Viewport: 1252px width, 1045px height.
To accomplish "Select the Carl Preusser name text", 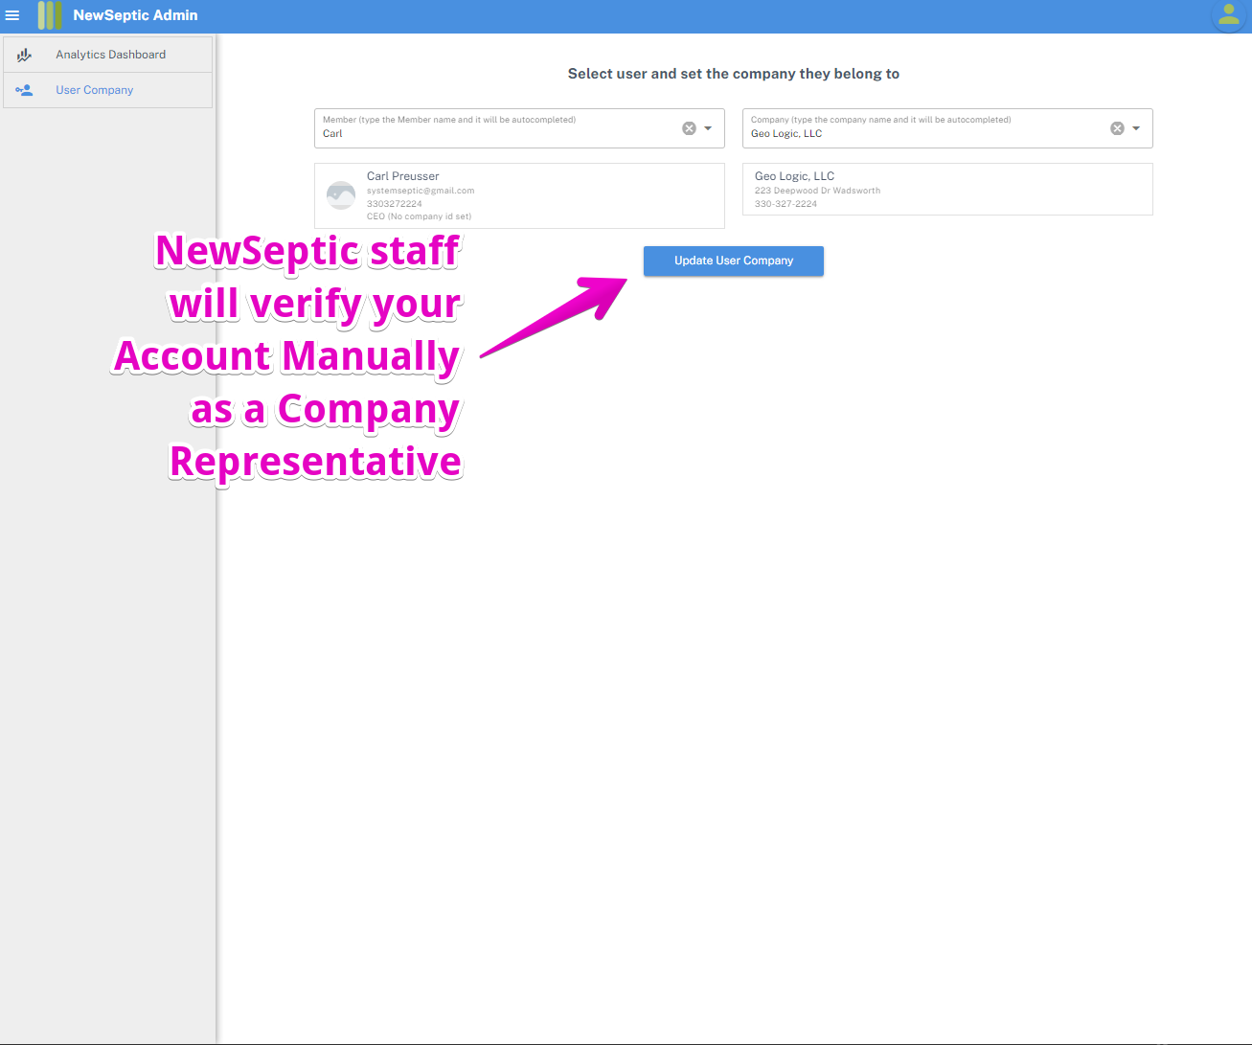I will (403, 176).
